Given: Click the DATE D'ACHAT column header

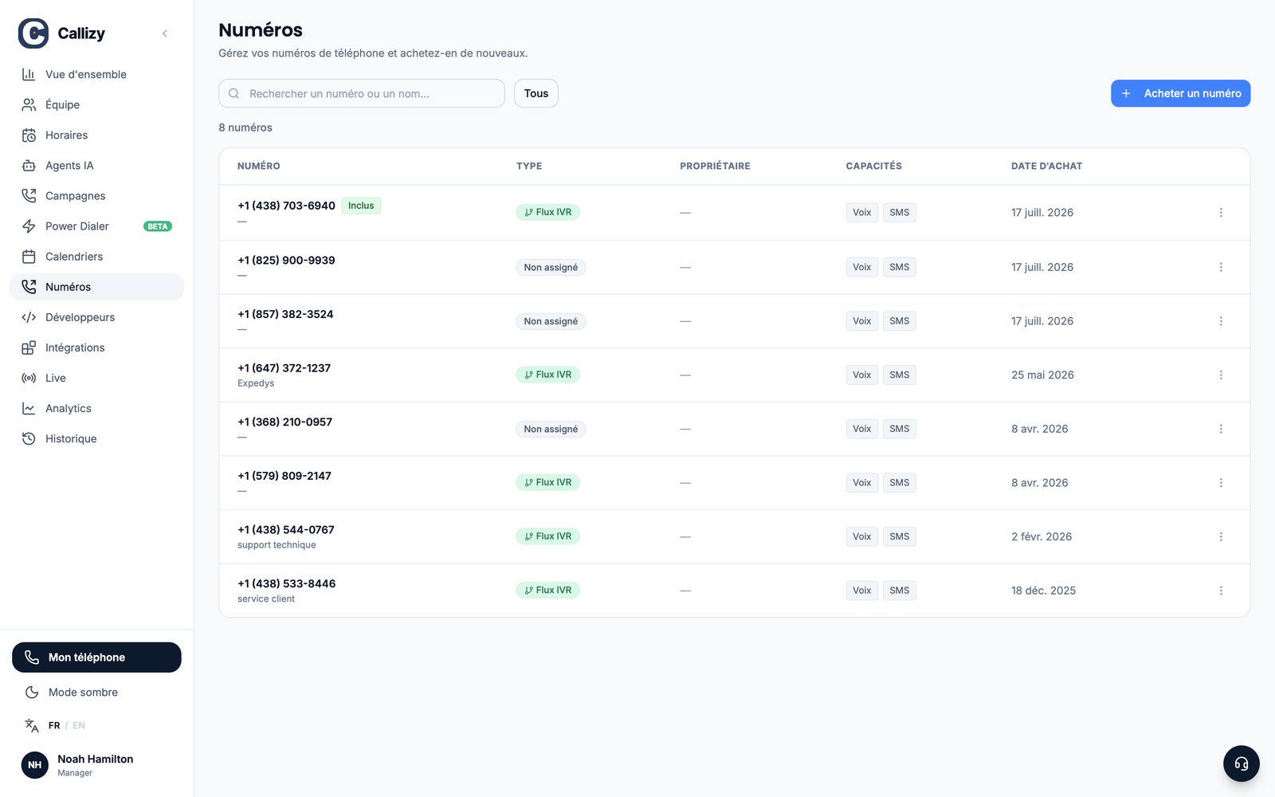Looking at the screenshot, I should click(x=1046, y=166).
